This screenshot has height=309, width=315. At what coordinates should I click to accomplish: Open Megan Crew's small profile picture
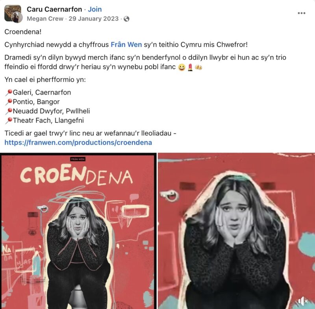click(17, 18)
